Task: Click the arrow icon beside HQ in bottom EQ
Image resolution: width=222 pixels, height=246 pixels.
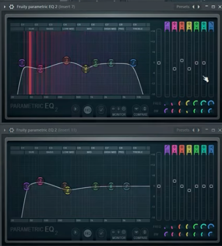Action: click(75, 232)
